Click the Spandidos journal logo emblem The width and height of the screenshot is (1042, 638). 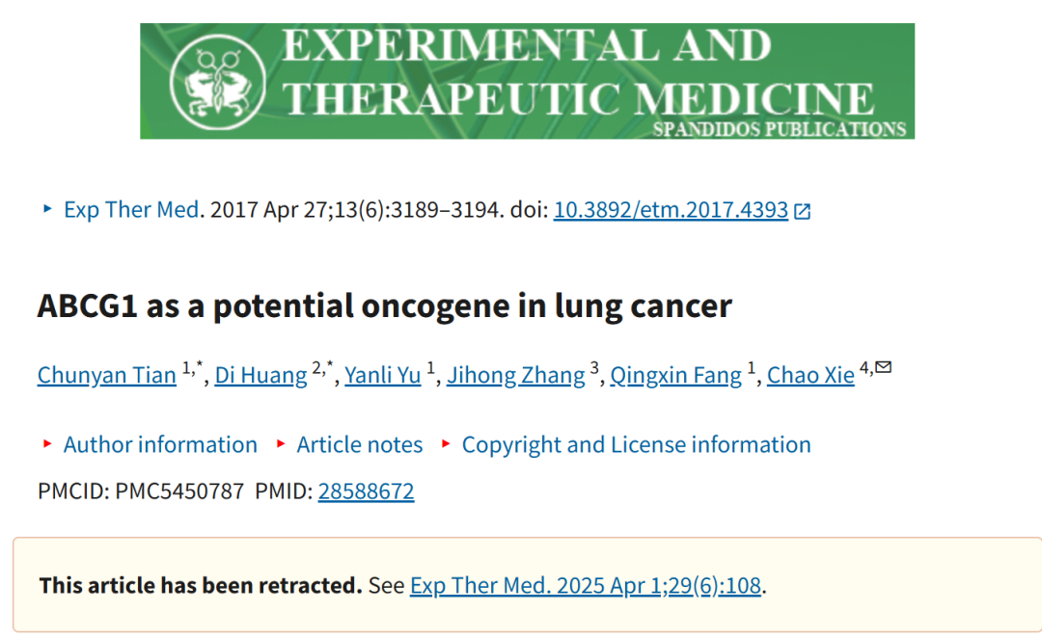(218, 82)
